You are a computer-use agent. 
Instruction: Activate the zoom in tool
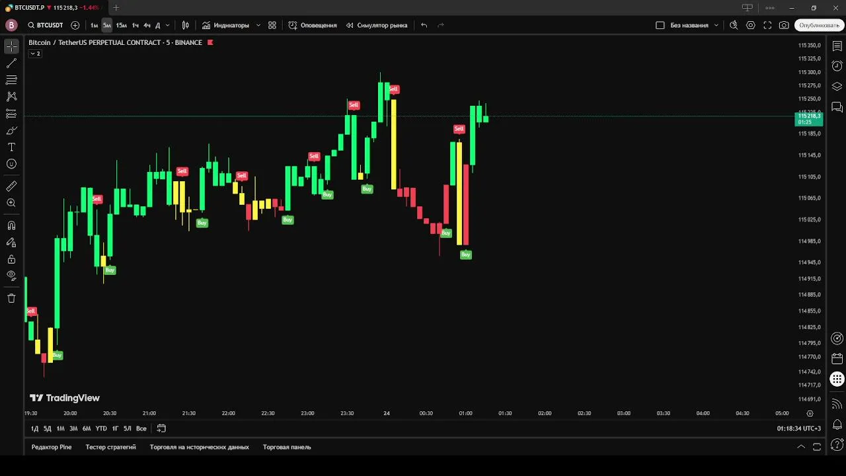click(x=11, y=203)
